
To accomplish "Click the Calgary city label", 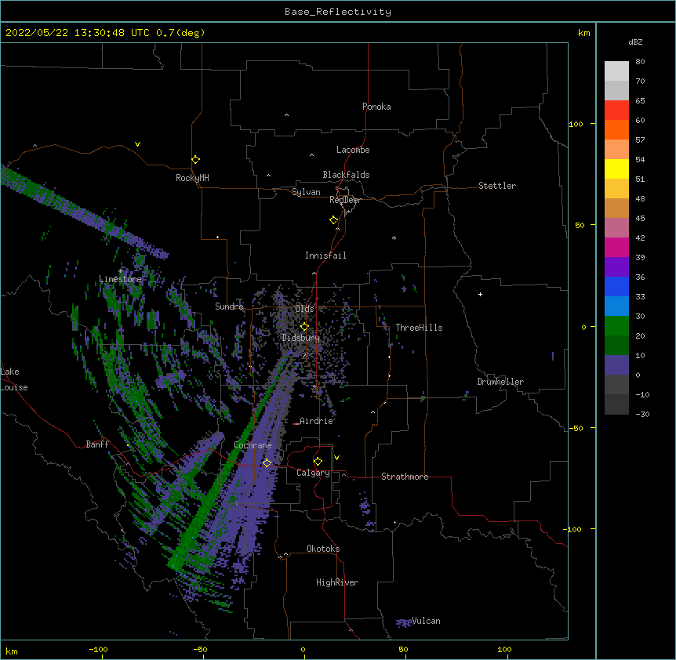I will (x=313, y=473).
